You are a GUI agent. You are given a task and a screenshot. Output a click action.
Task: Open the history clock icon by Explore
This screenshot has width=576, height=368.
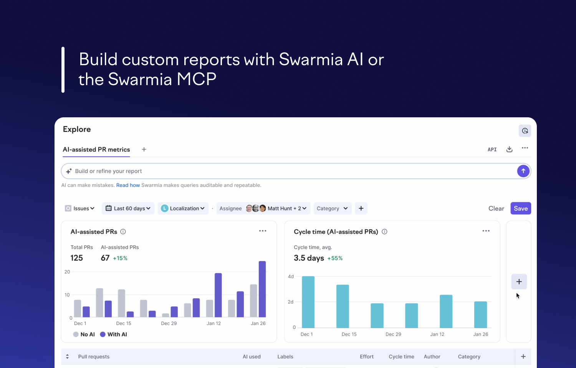[525, 131]
